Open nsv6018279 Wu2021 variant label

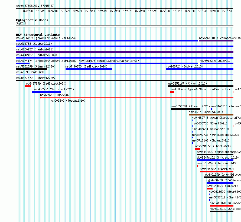(215, 61)
